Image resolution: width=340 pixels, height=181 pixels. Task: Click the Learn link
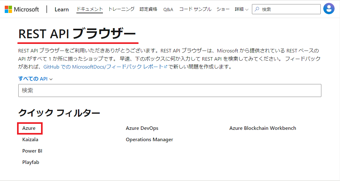[x=62, y=9]
